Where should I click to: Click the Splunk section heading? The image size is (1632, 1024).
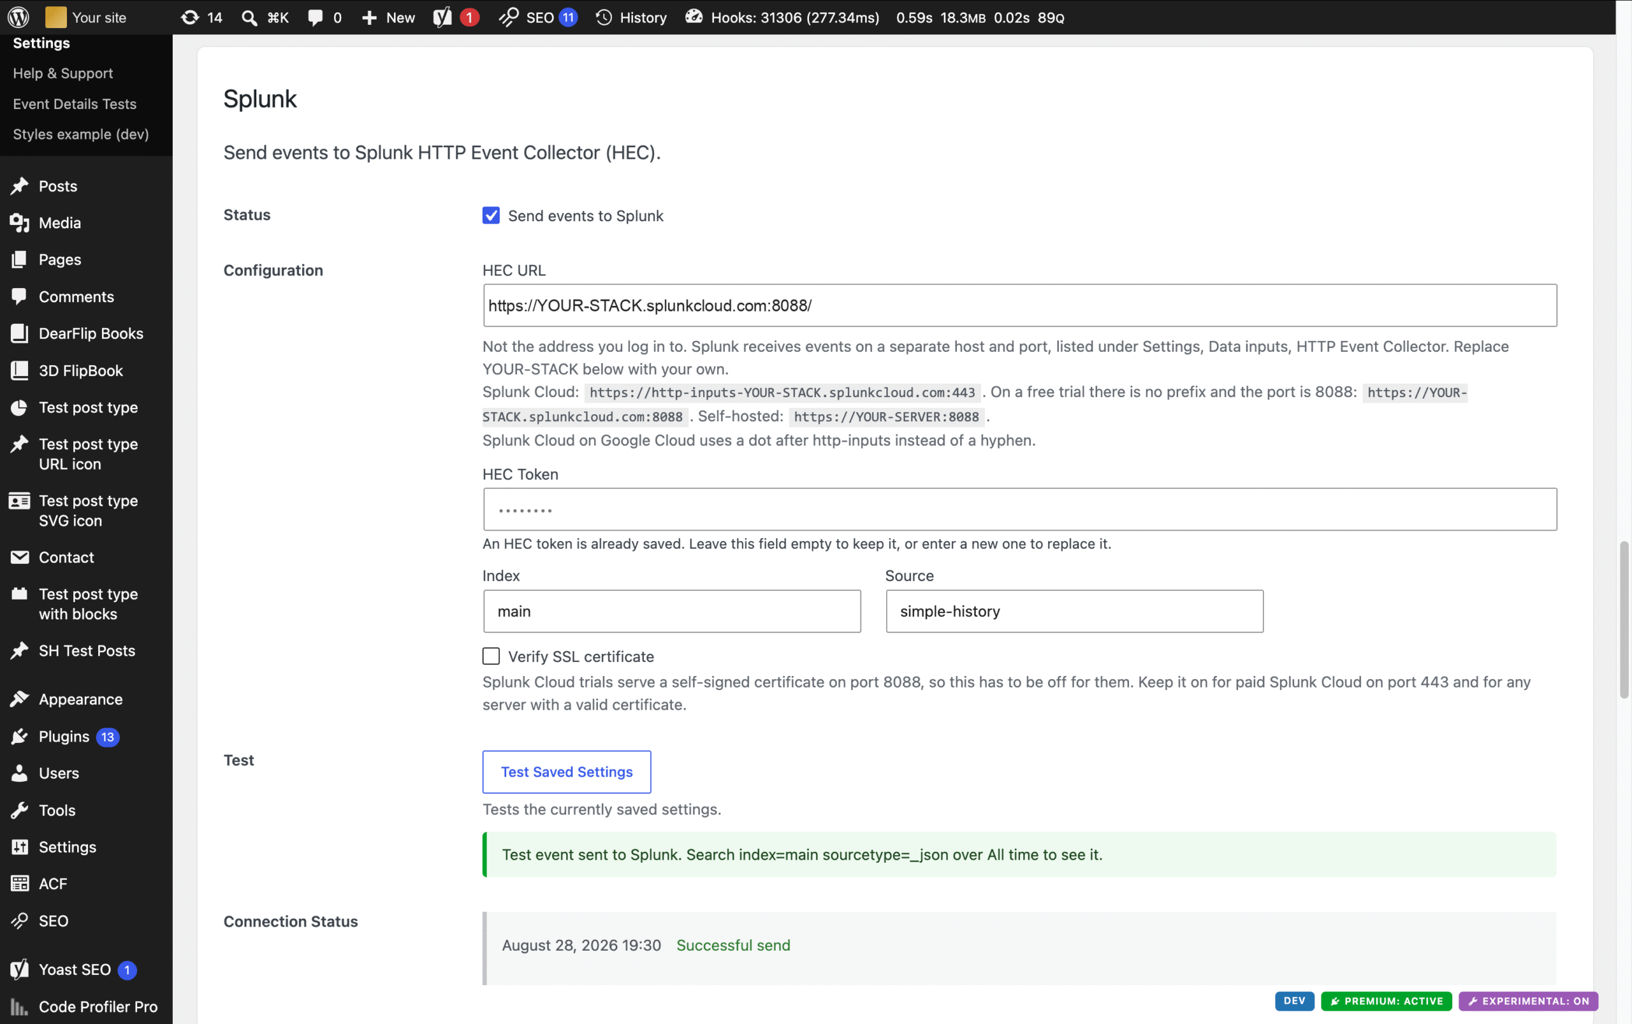[x=260, y=99]
